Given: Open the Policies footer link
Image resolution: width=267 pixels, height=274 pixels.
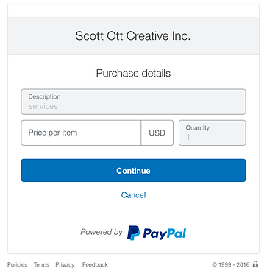Looking at the screenshot, I should point(17,264).
